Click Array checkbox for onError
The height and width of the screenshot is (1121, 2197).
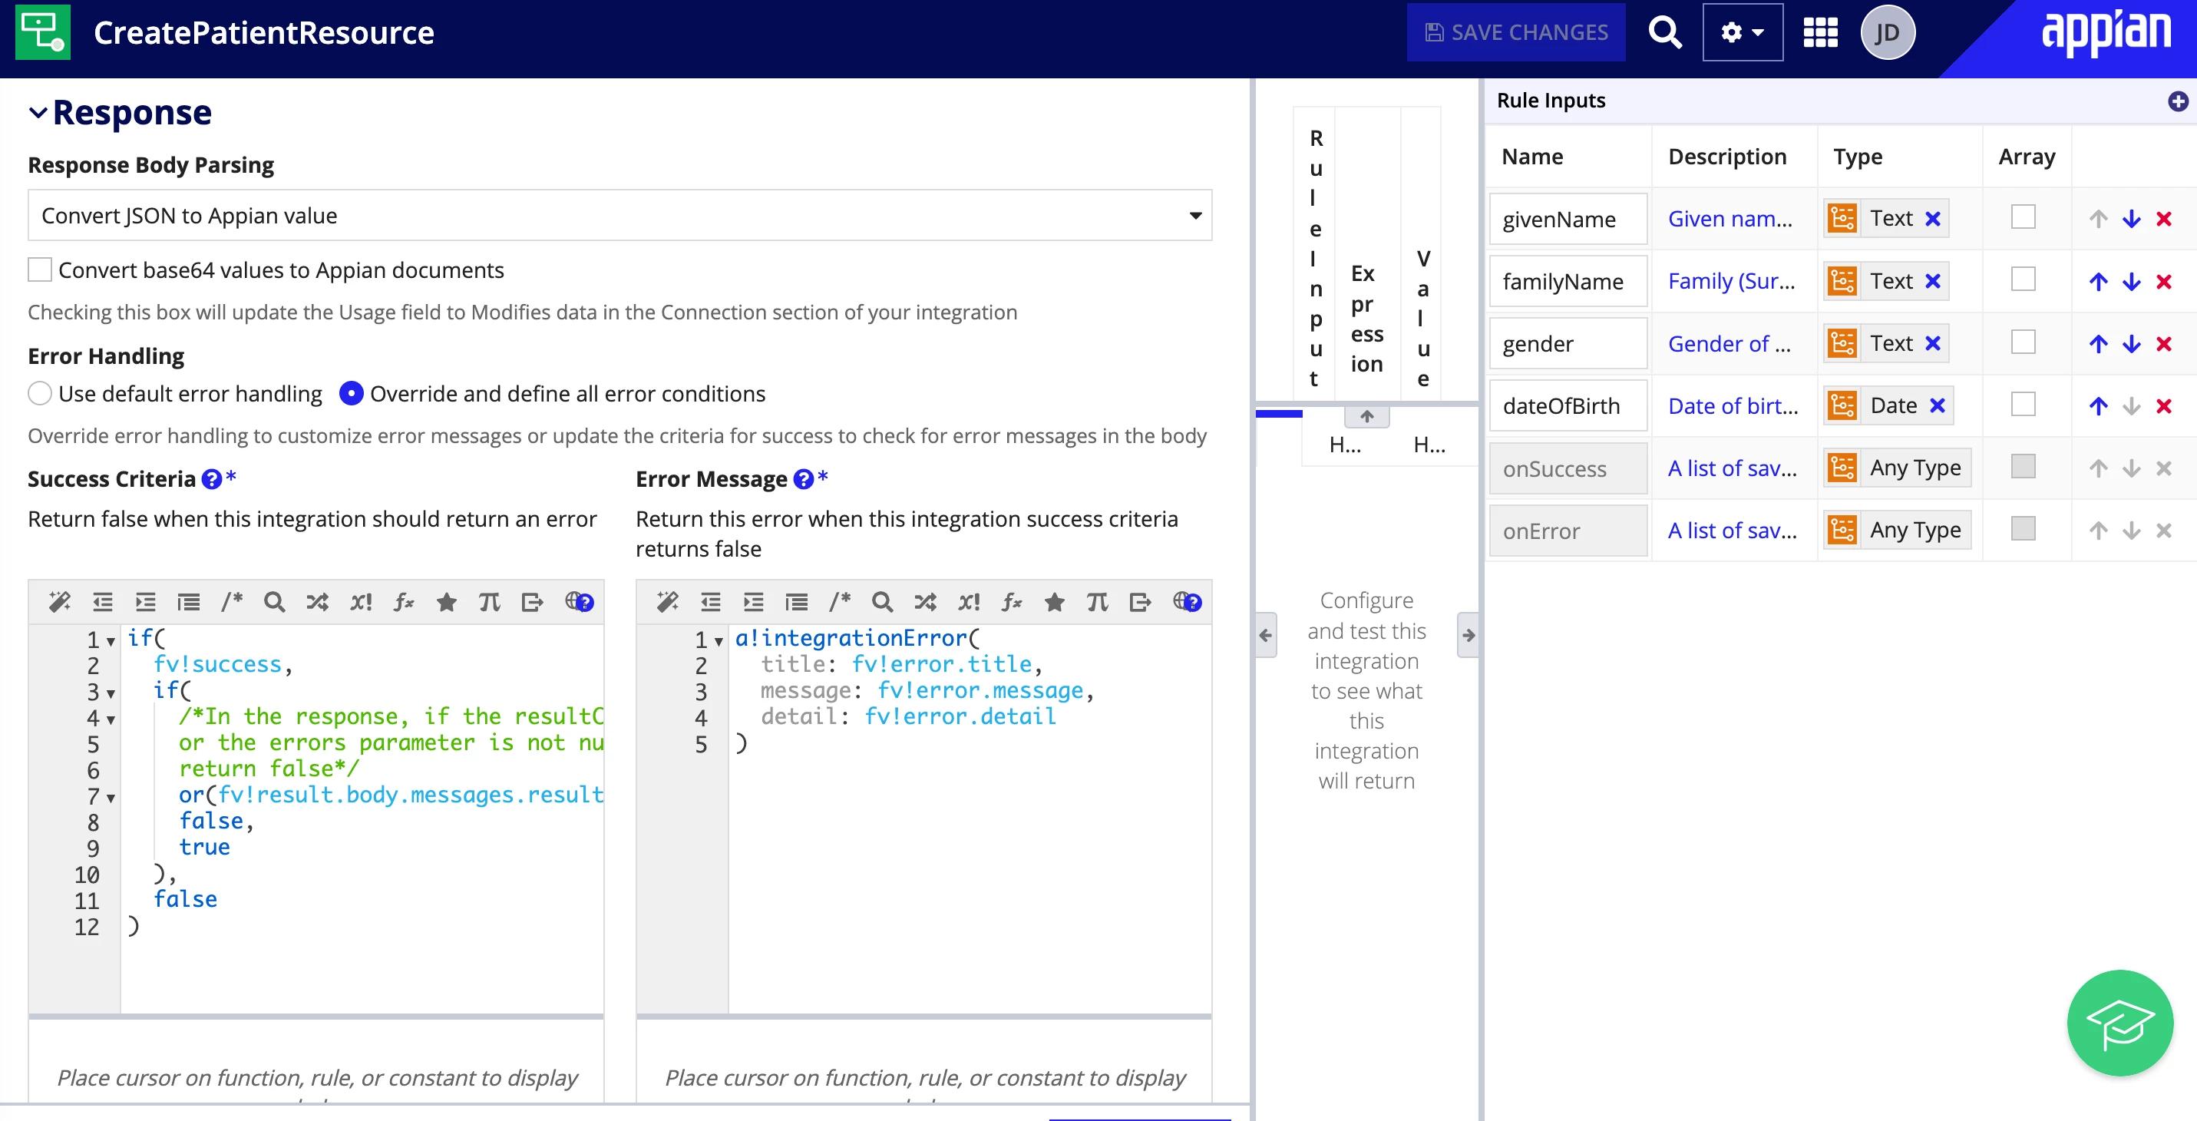[2023, 529]
